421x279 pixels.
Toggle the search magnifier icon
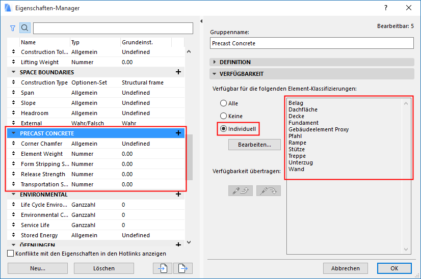24,28
